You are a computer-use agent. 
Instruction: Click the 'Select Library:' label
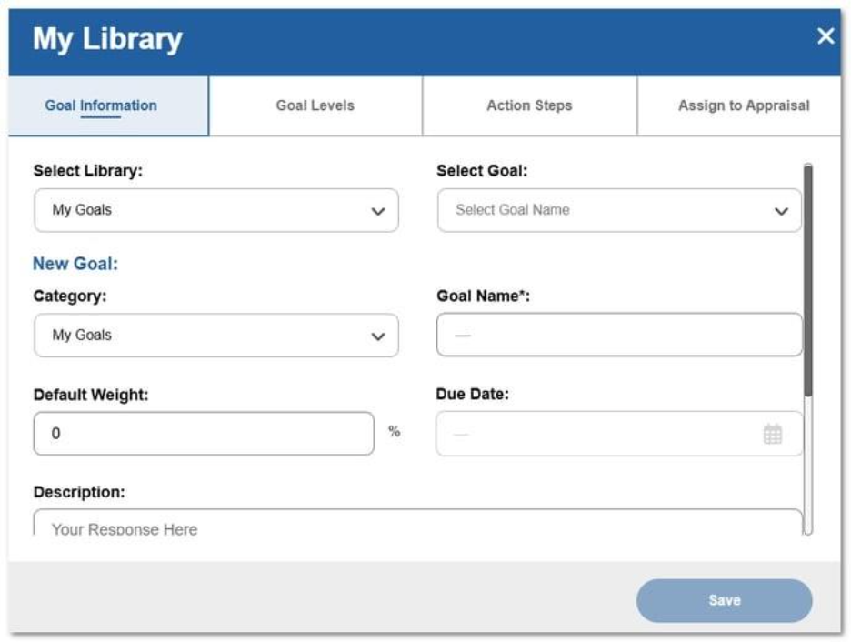coord(88,170)
